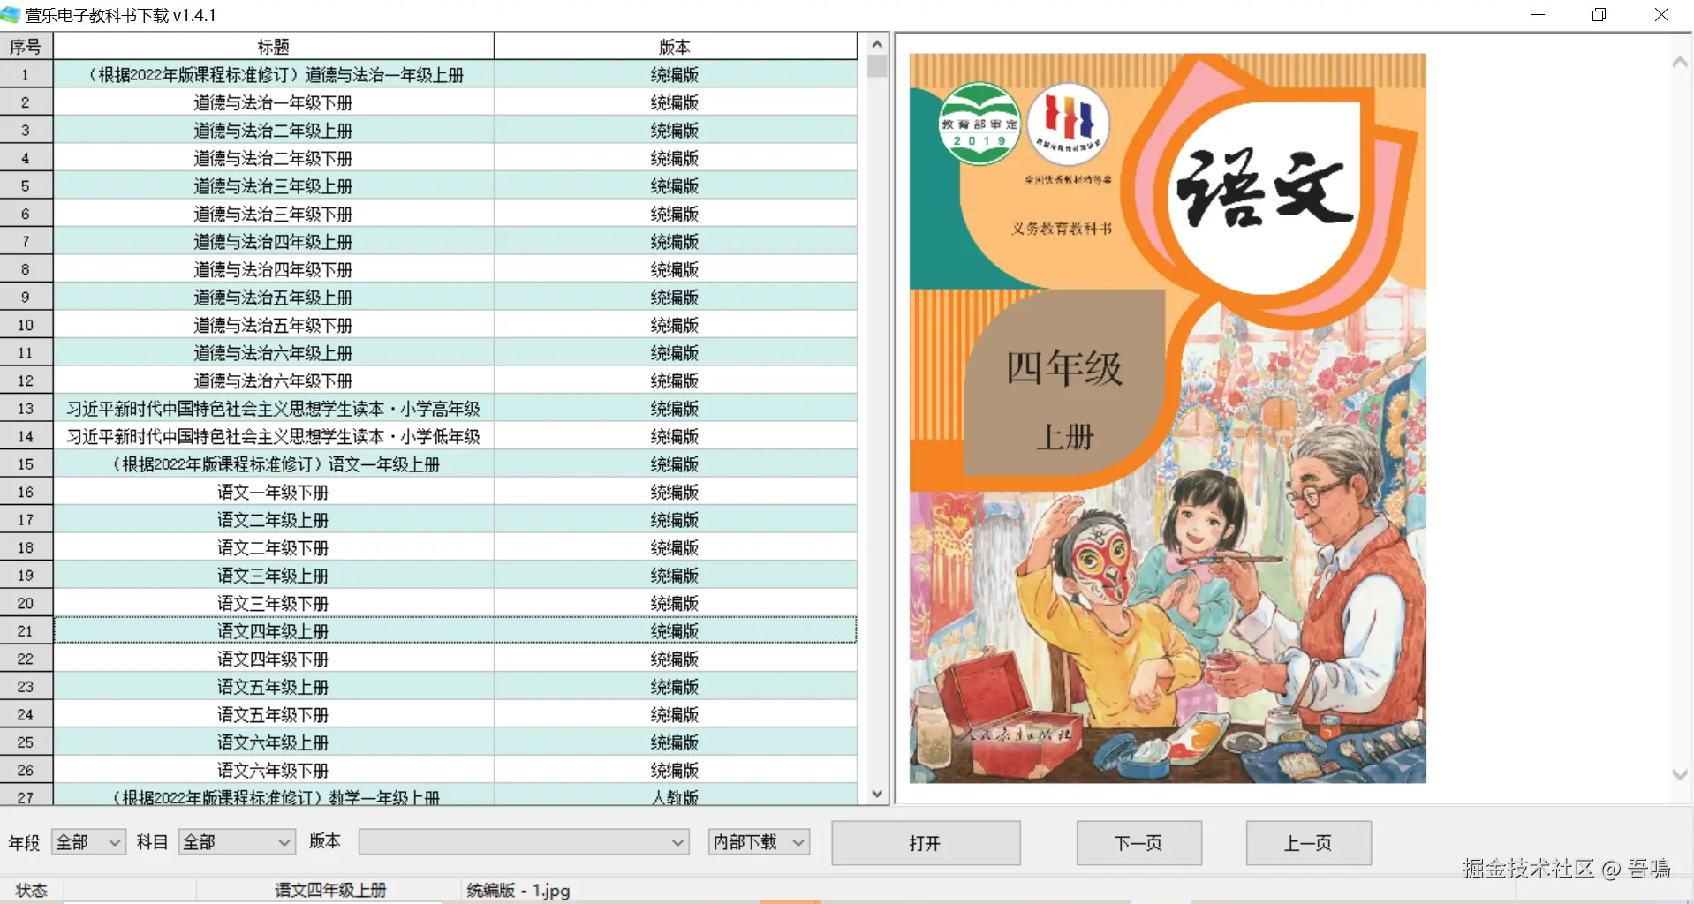Restore down the application window
Image resolution: width=1694 pixels, height=904 pixels.
[x=1599, y=15]
